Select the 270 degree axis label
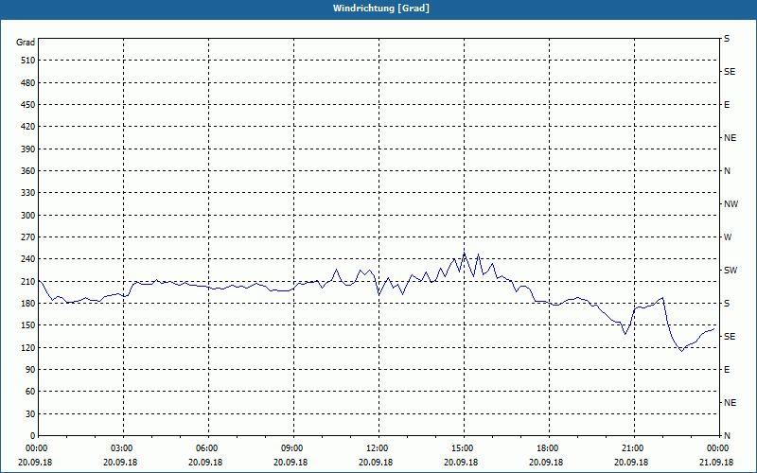Image resolution: width=757 pixels, height=473 pixels. (x=28, y=237)
